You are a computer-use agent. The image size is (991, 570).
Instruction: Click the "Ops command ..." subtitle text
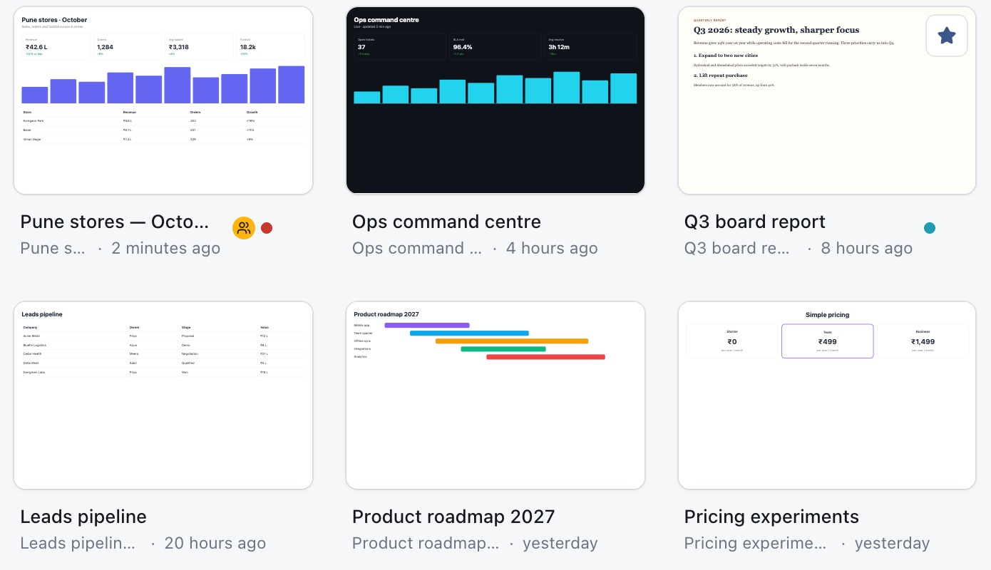[x=417, y=248]
